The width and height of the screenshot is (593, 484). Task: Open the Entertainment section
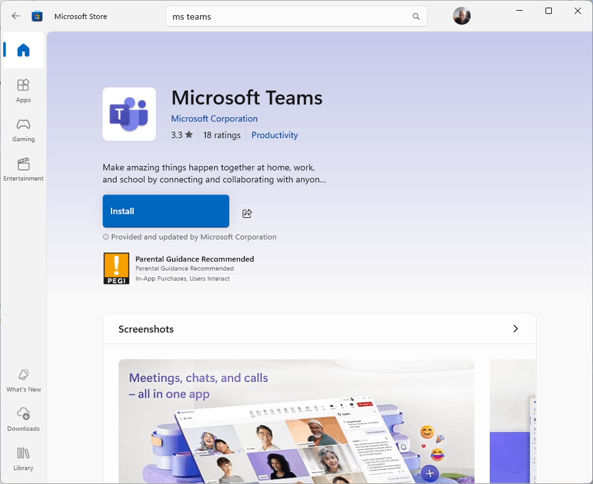[x=23, y=170]
